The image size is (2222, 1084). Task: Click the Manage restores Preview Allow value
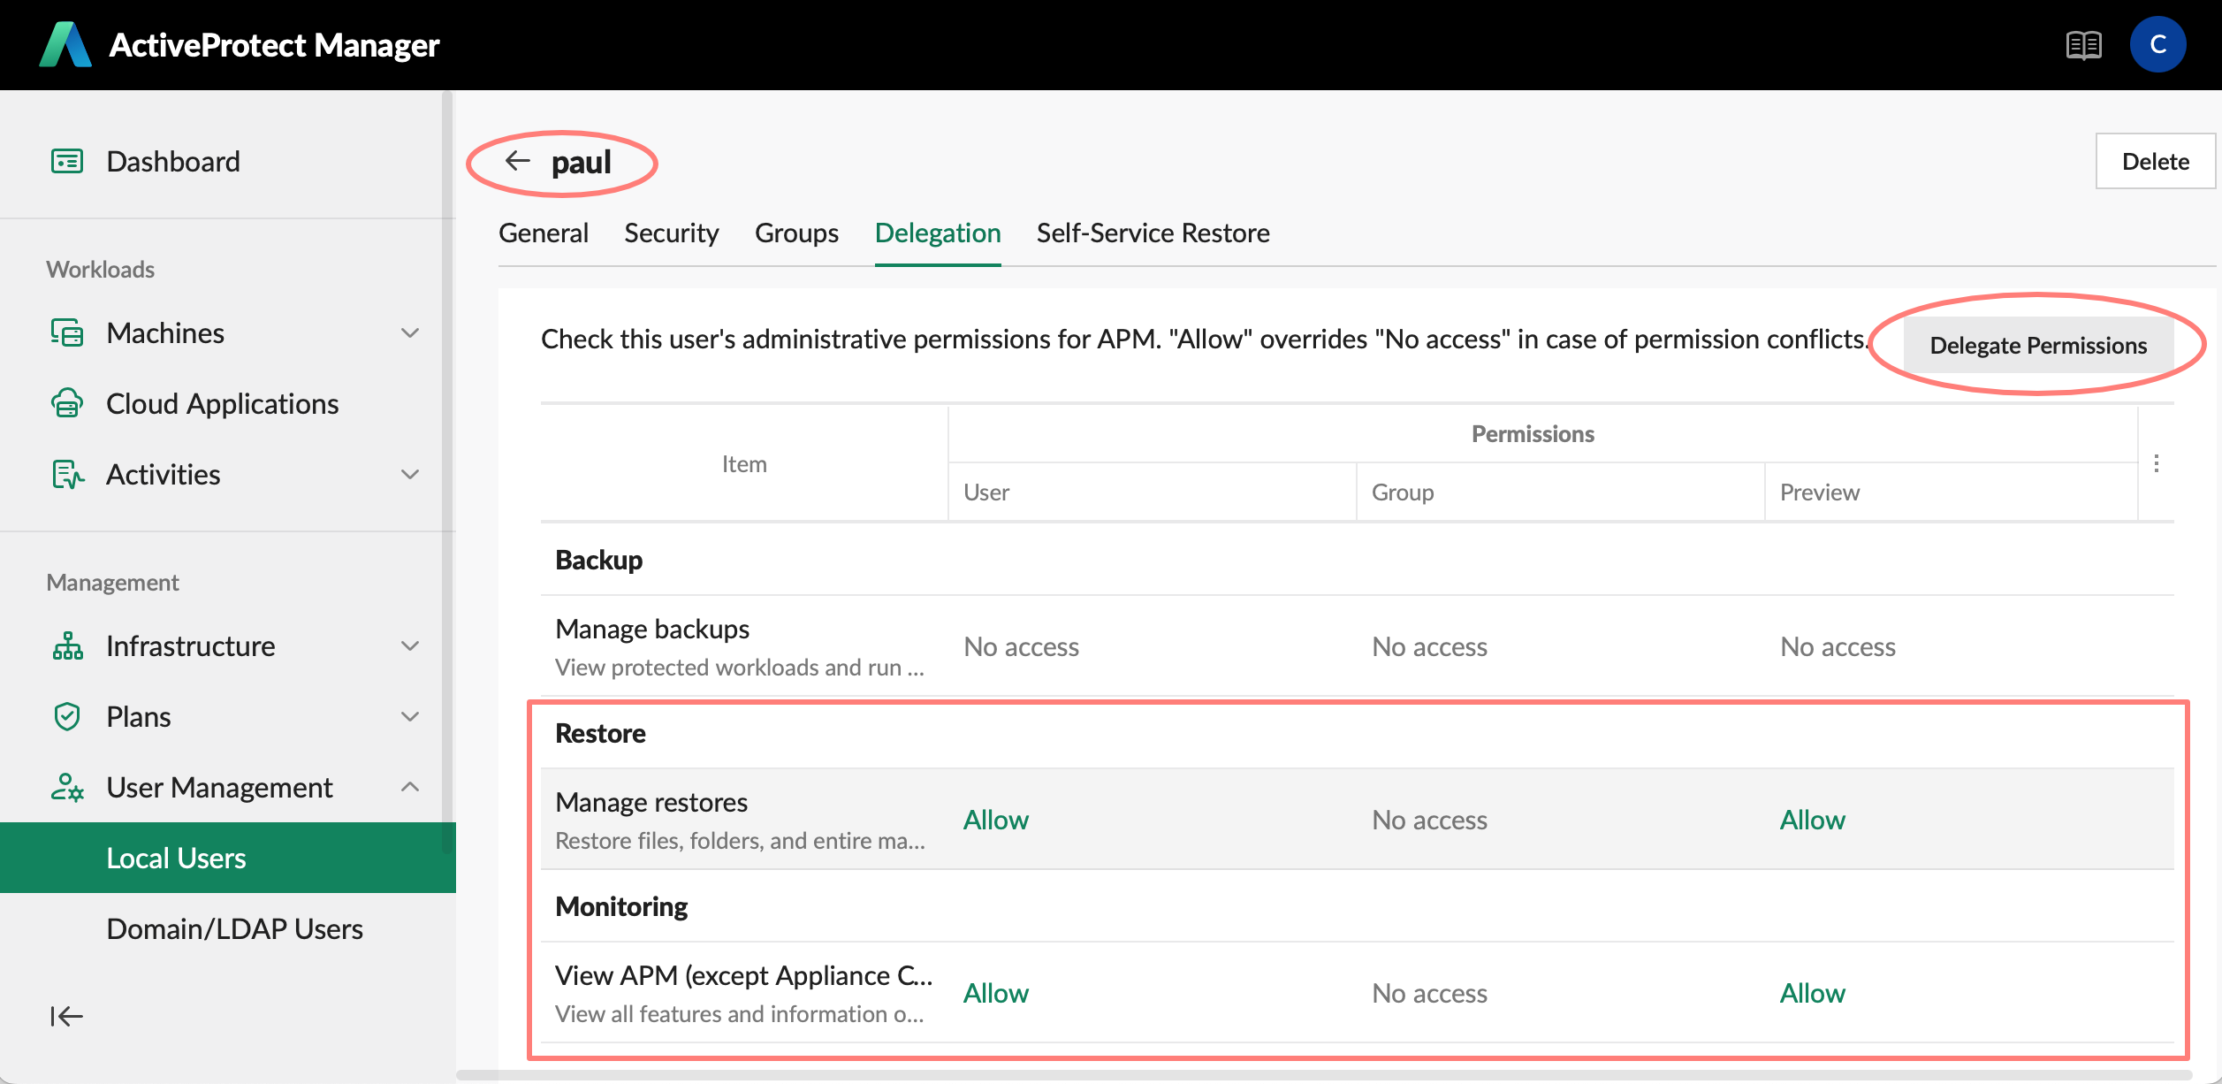pyautogui.click(x=1813, y=820)
